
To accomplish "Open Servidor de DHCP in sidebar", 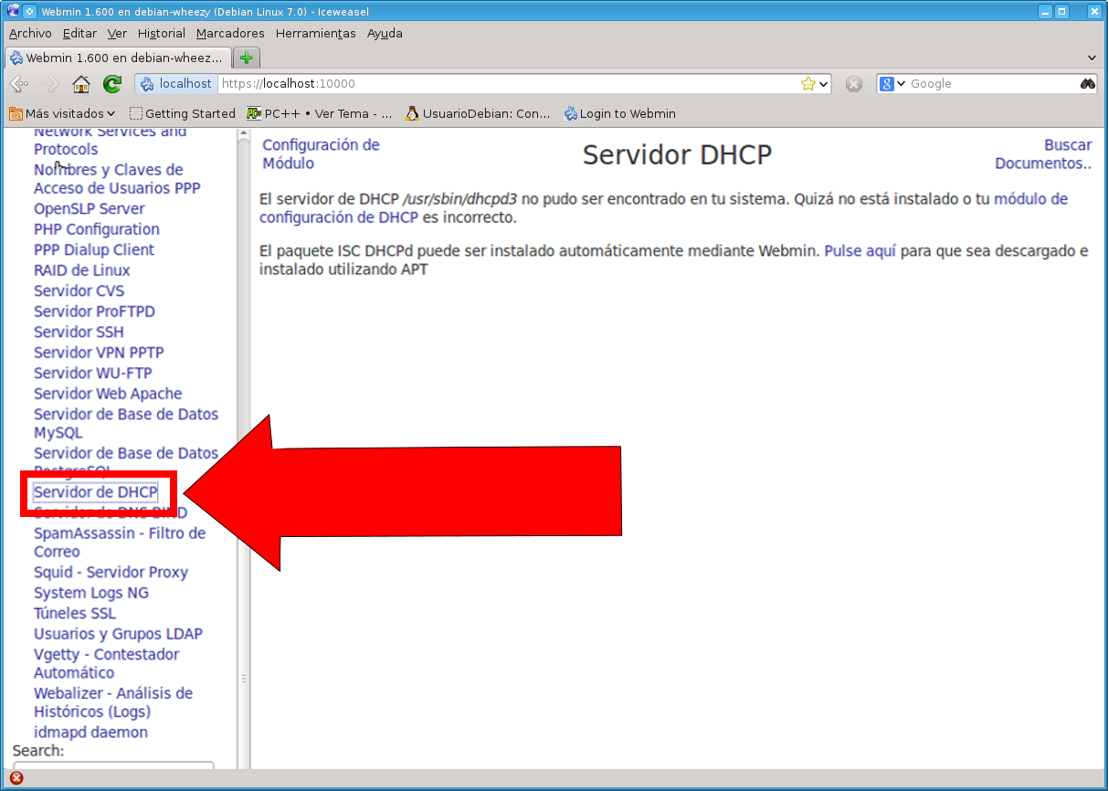I will [96, 492].
